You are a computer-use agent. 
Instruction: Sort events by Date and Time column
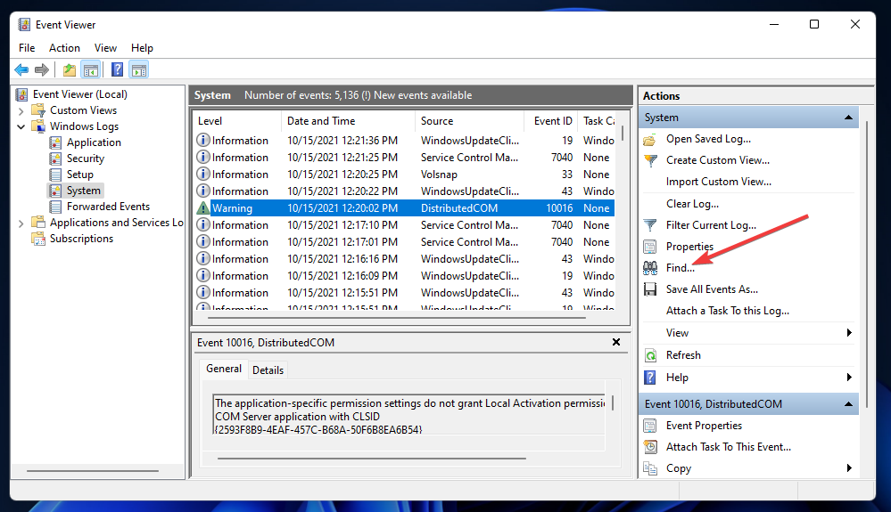tap(348, 121)
